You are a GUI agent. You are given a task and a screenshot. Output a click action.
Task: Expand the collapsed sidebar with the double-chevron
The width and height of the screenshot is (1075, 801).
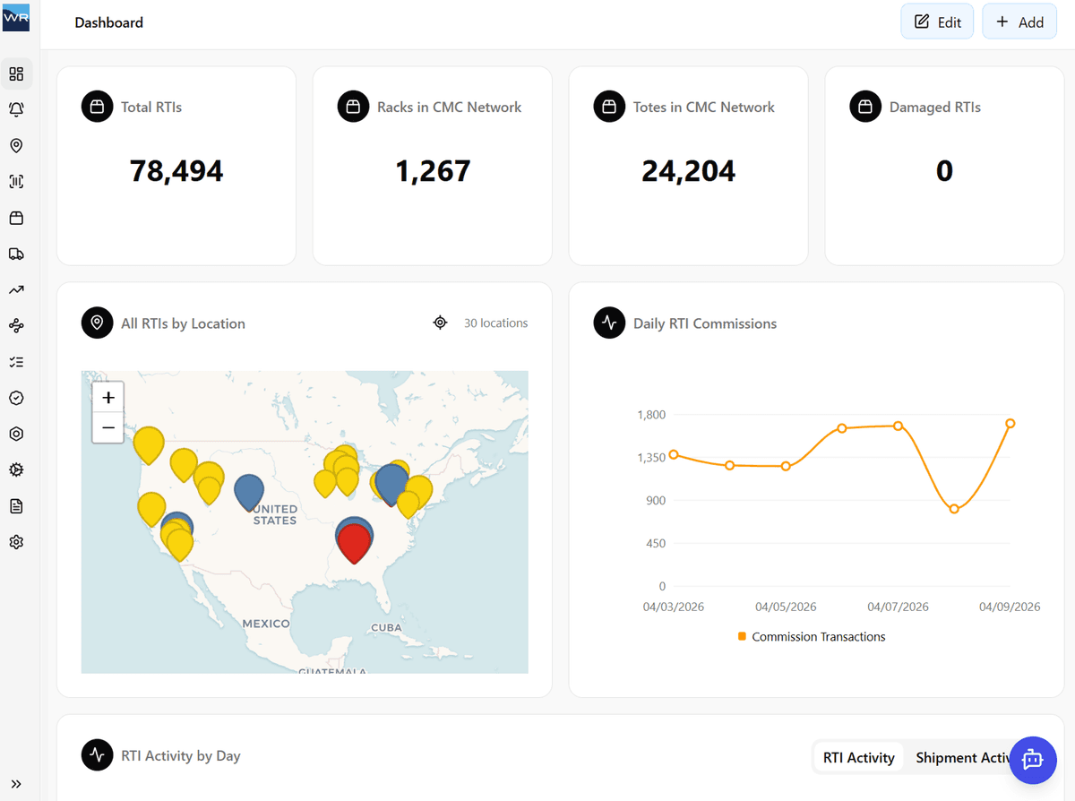16,782
